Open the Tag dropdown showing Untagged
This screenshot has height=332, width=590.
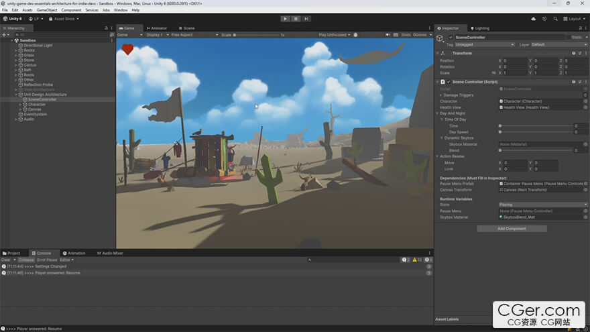485,44
